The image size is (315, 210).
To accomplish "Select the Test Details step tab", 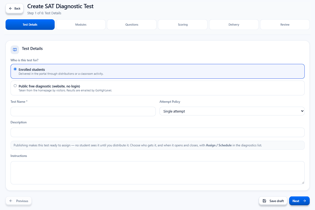I will [30, 25].
